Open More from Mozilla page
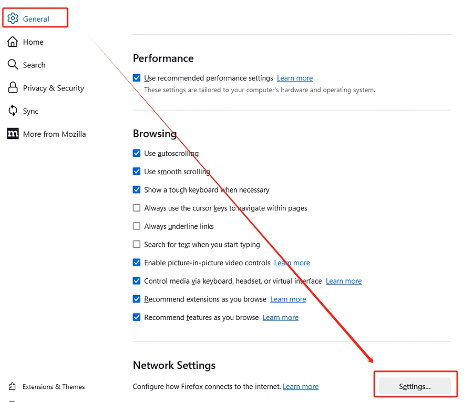Image resolution: width=473 pixels, height=402 pixels. point(54,134)
